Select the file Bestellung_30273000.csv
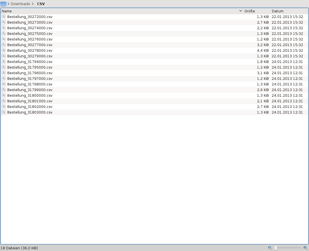 pyautogui.click(x=30, y=22)
